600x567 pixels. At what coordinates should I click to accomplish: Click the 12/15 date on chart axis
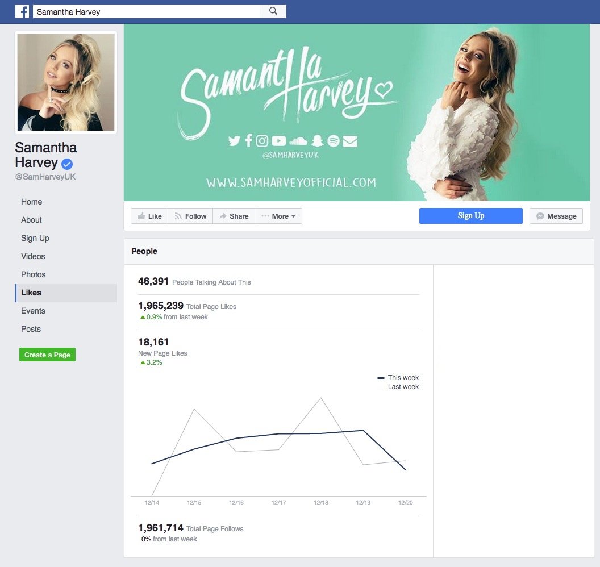[194, 502]
